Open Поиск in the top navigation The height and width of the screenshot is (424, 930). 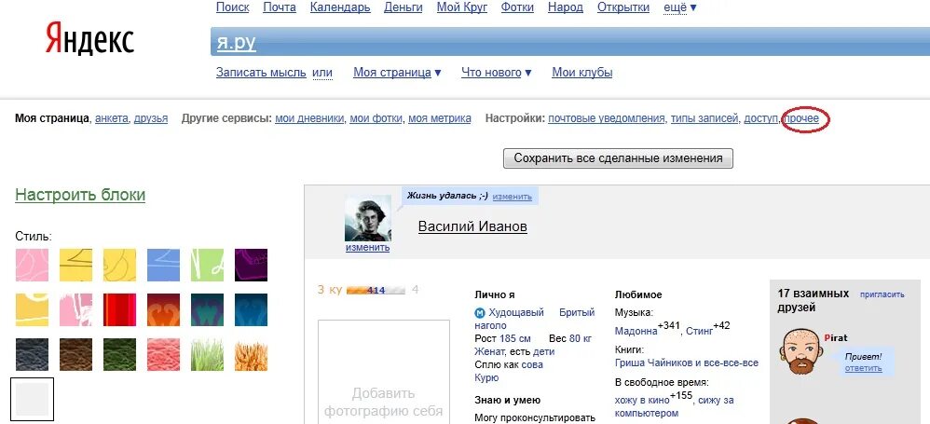click(x=233, y=7)
